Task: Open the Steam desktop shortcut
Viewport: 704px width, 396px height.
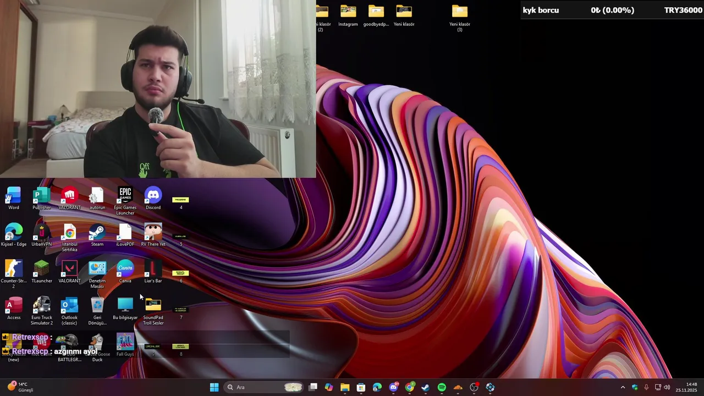Action: tap(97, 235)
